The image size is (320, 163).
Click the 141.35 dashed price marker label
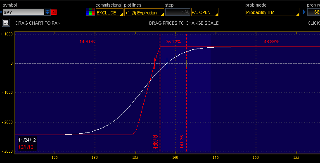pyautogui.click(x=182, y=142)
